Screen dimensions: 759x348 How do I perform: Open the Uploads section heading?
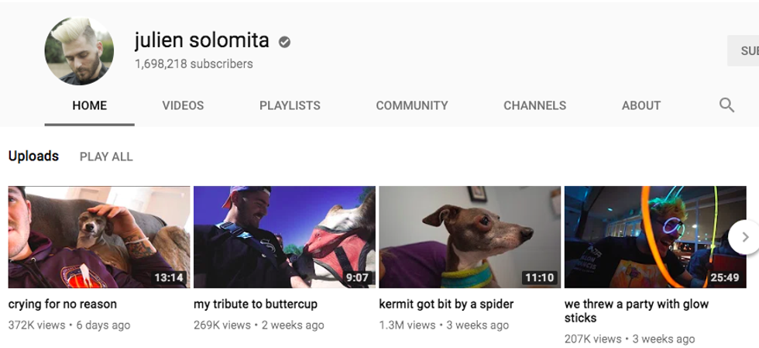click(x=33, y=156)
